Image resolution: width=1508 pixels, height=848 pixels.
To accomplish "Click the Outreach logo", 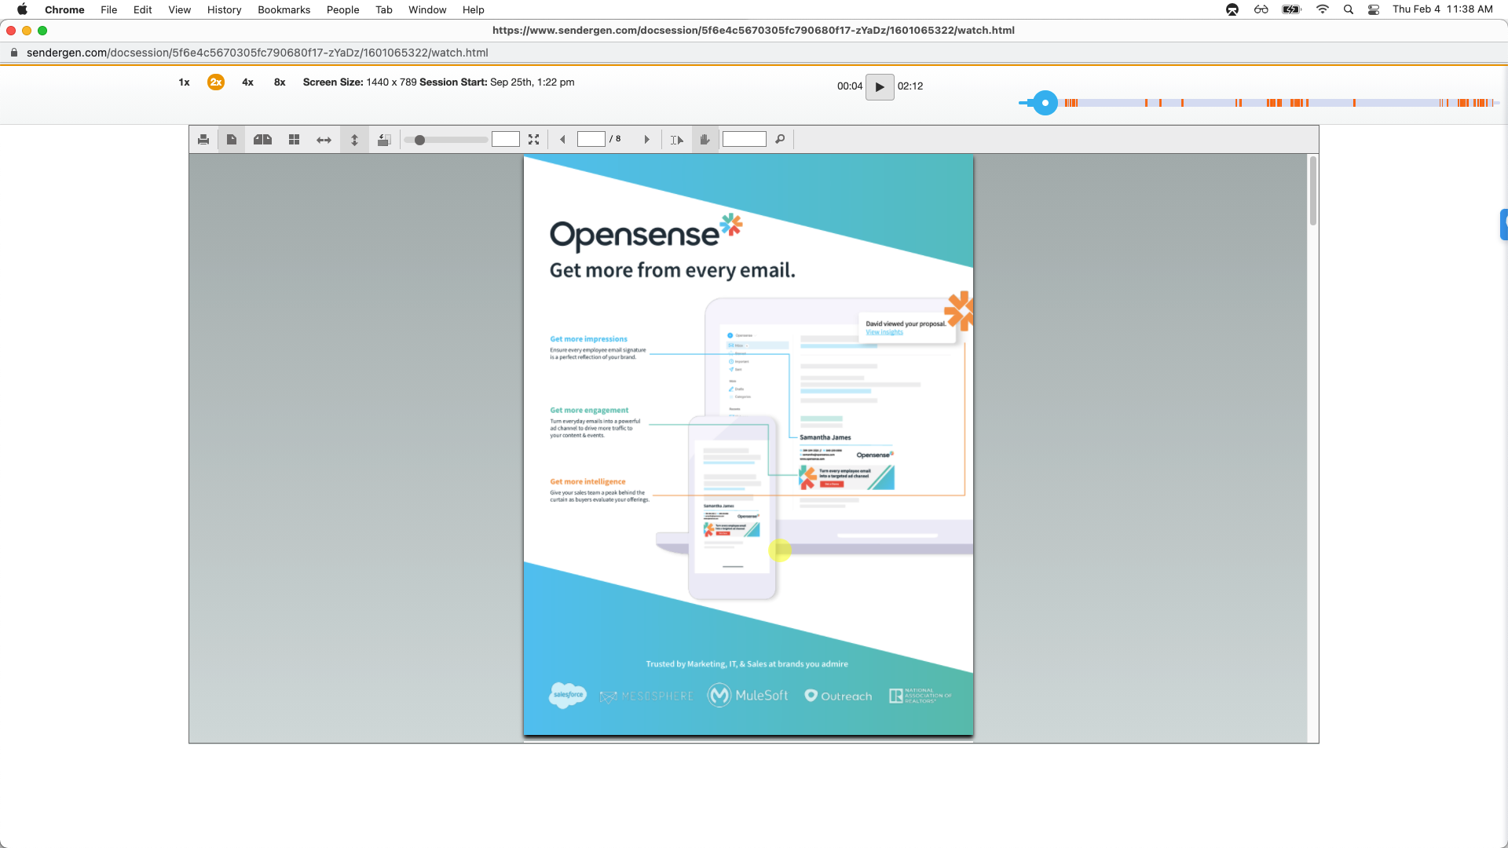I will coord(838,696).
